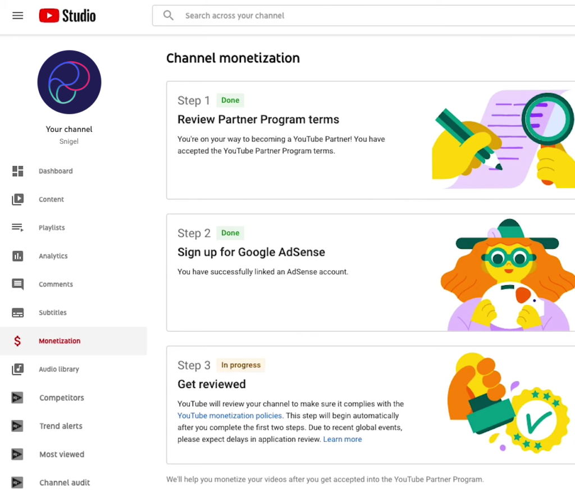Screen dimensions: 575x493
Task: Open the YouTube monetization policies link
Action: point(230,416)
